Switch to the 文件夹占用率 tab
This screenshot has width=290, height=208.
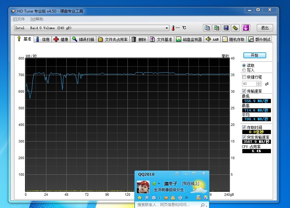(113, 39)
